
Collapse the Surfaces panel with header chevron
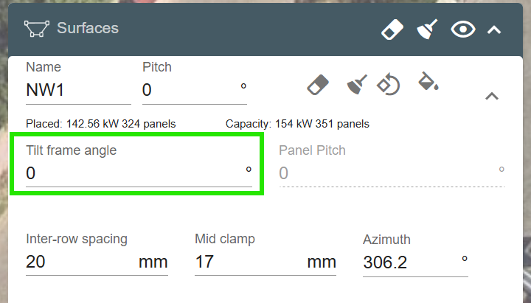pyautogui.click(x=494, y=29)
